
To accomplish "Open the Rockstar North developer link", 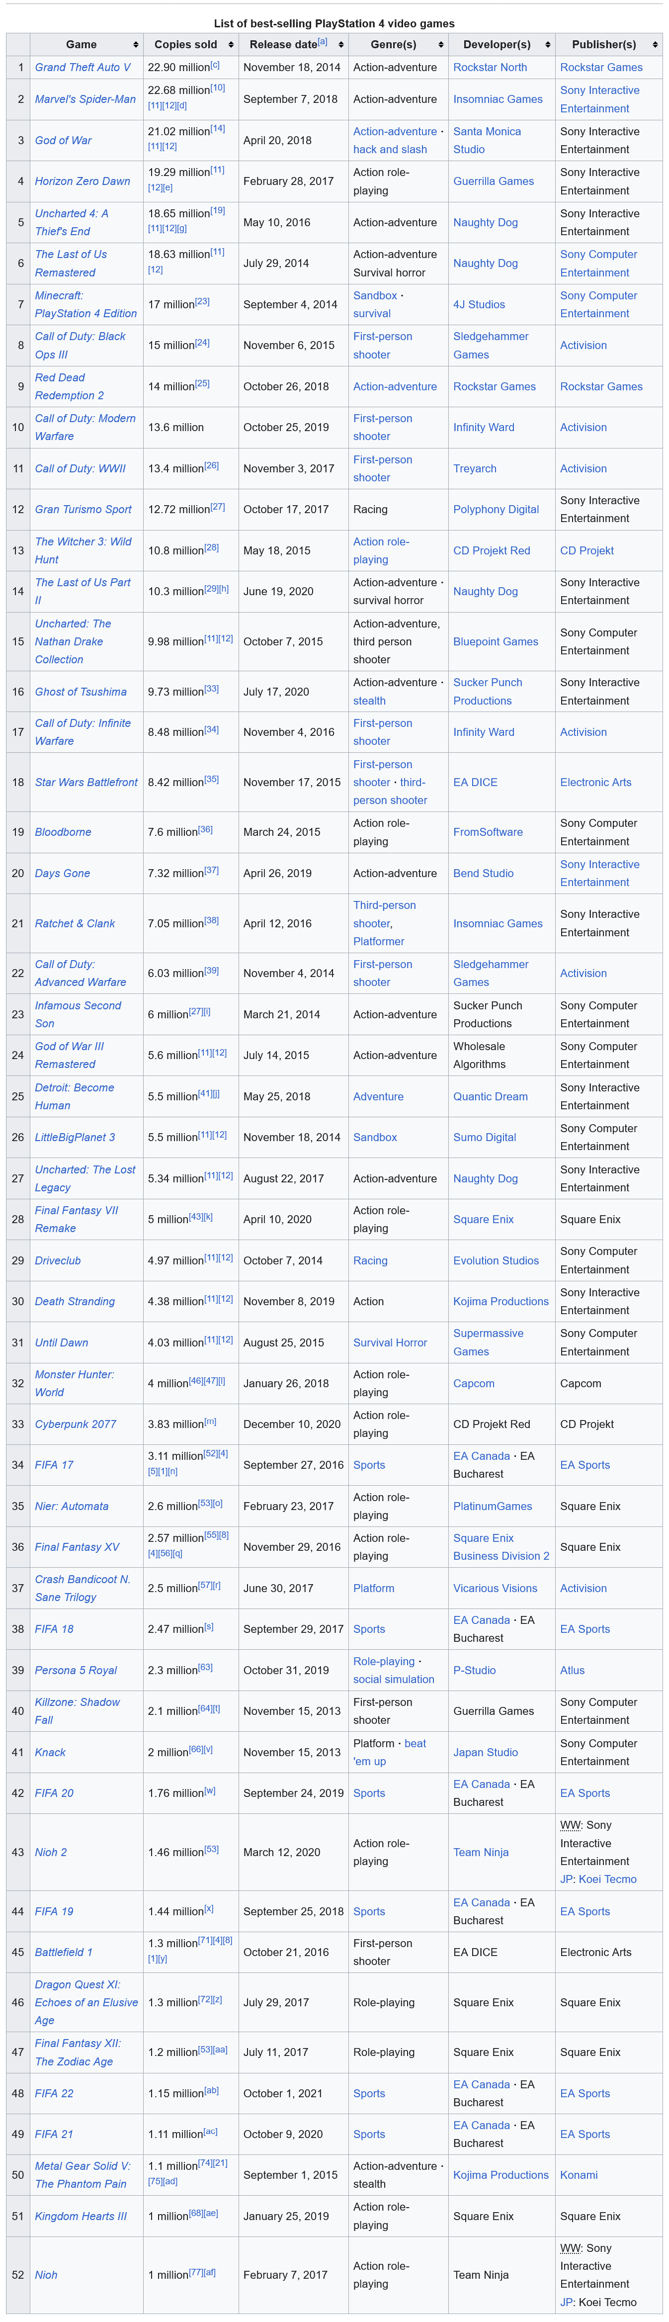I will pos(491,68).
